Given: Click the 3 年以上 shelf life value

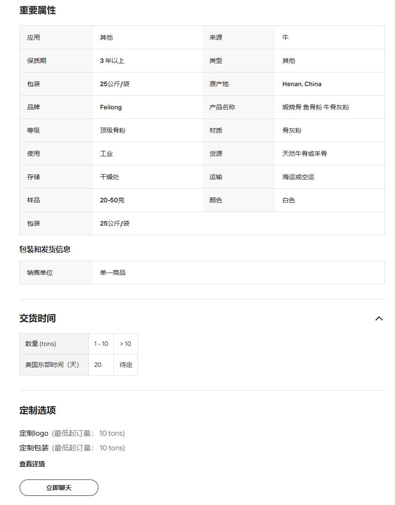Looking at the screenshot, I should click(112, 61).
